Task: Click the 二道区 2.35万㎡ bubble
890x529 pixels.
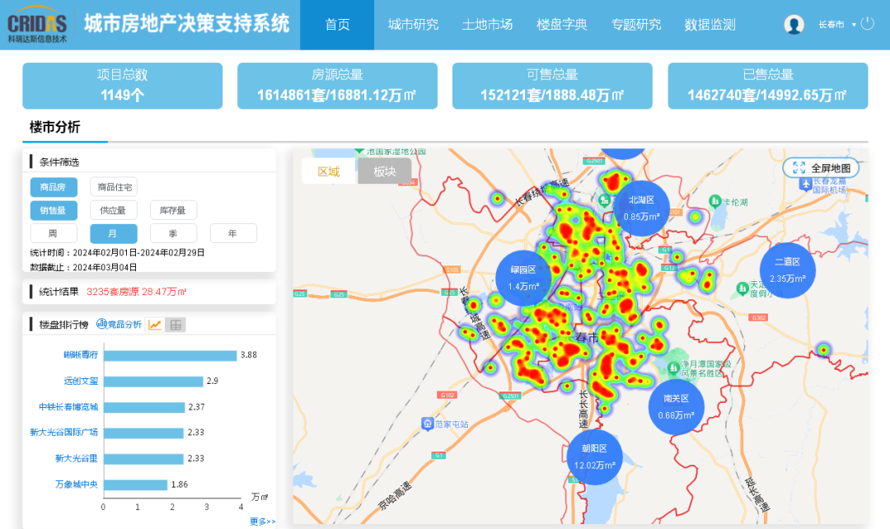Action: pyautogui.click(x=787, y=270)
